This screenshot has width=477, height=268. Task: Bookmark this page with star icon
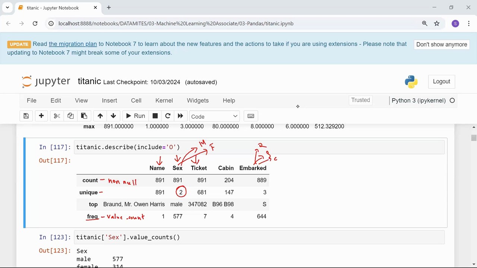tap(437, 23)
